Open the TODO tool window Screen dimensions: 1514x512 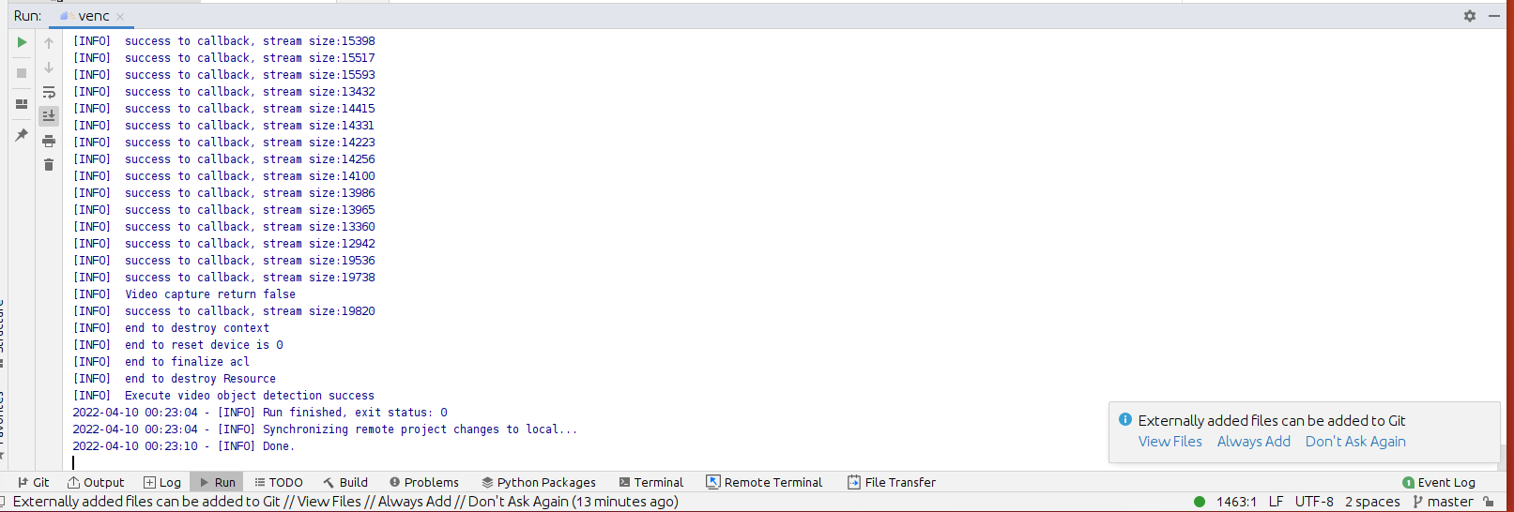[279, 482]
